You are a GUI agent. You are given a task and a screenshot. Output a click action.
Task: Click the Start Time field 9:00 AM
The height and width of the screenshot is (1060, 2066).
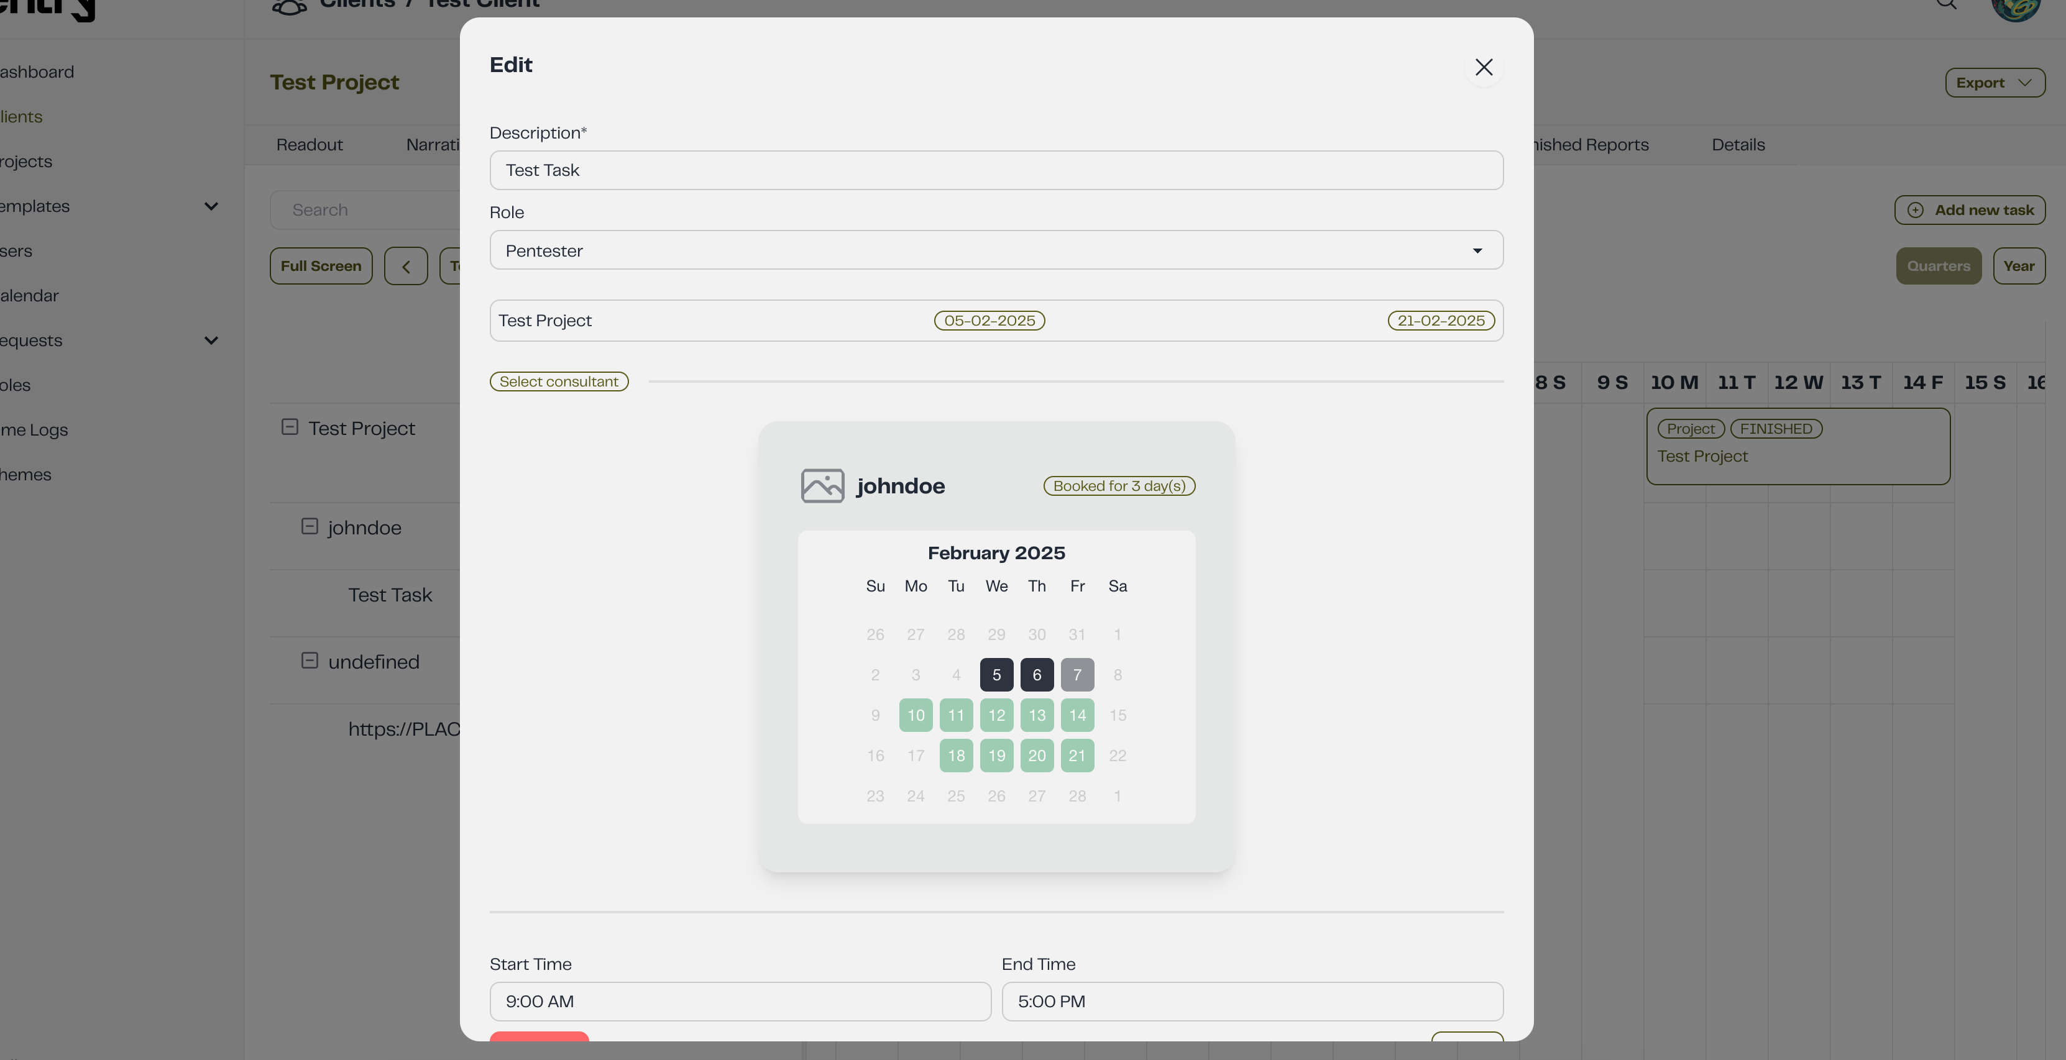point(740,1001)
